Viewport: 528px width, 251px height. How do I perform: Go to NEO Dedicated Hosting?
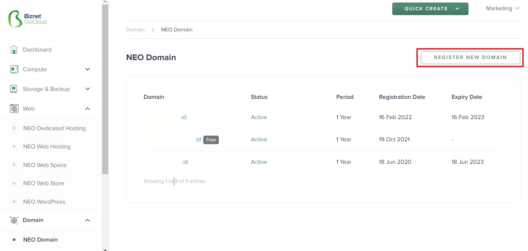[54, 128]
